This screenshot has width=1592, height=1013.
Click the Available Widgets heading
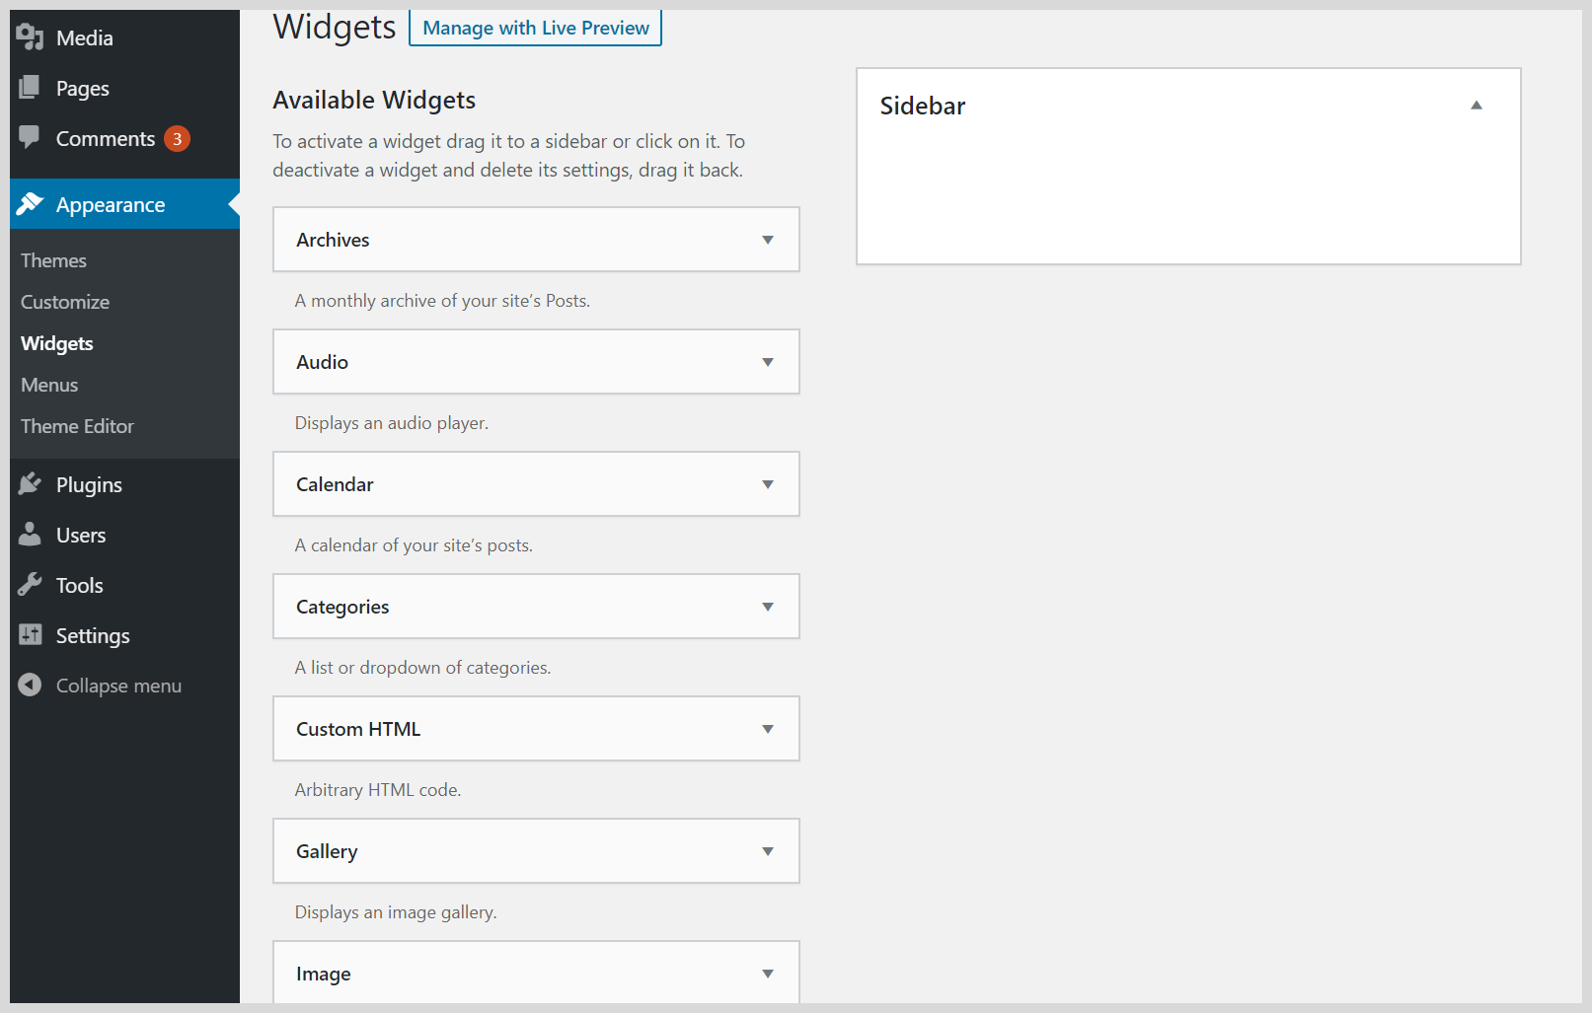click(x=374, y=100)
